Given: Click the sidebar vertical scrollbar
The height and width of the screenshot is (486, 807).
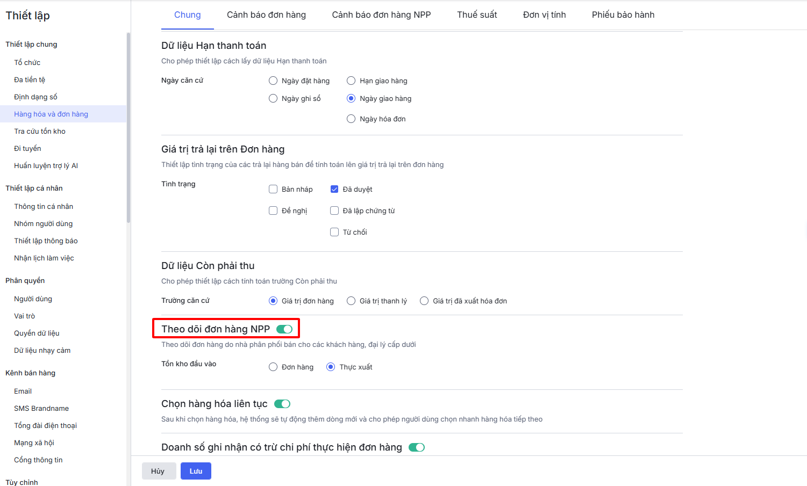Looking at the screenshot, I should (x=128, y=129).
